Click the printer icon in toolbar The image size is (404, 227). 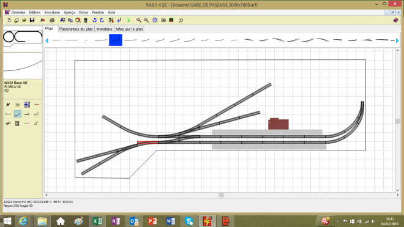point(52,20)
